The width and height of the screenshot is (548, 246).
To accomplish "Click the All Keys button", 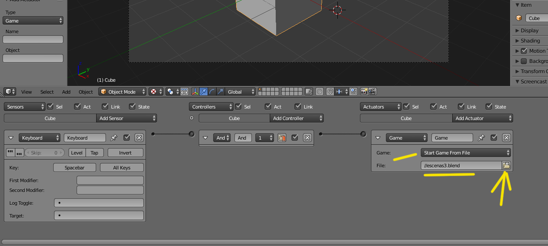I will pos(122,168).
